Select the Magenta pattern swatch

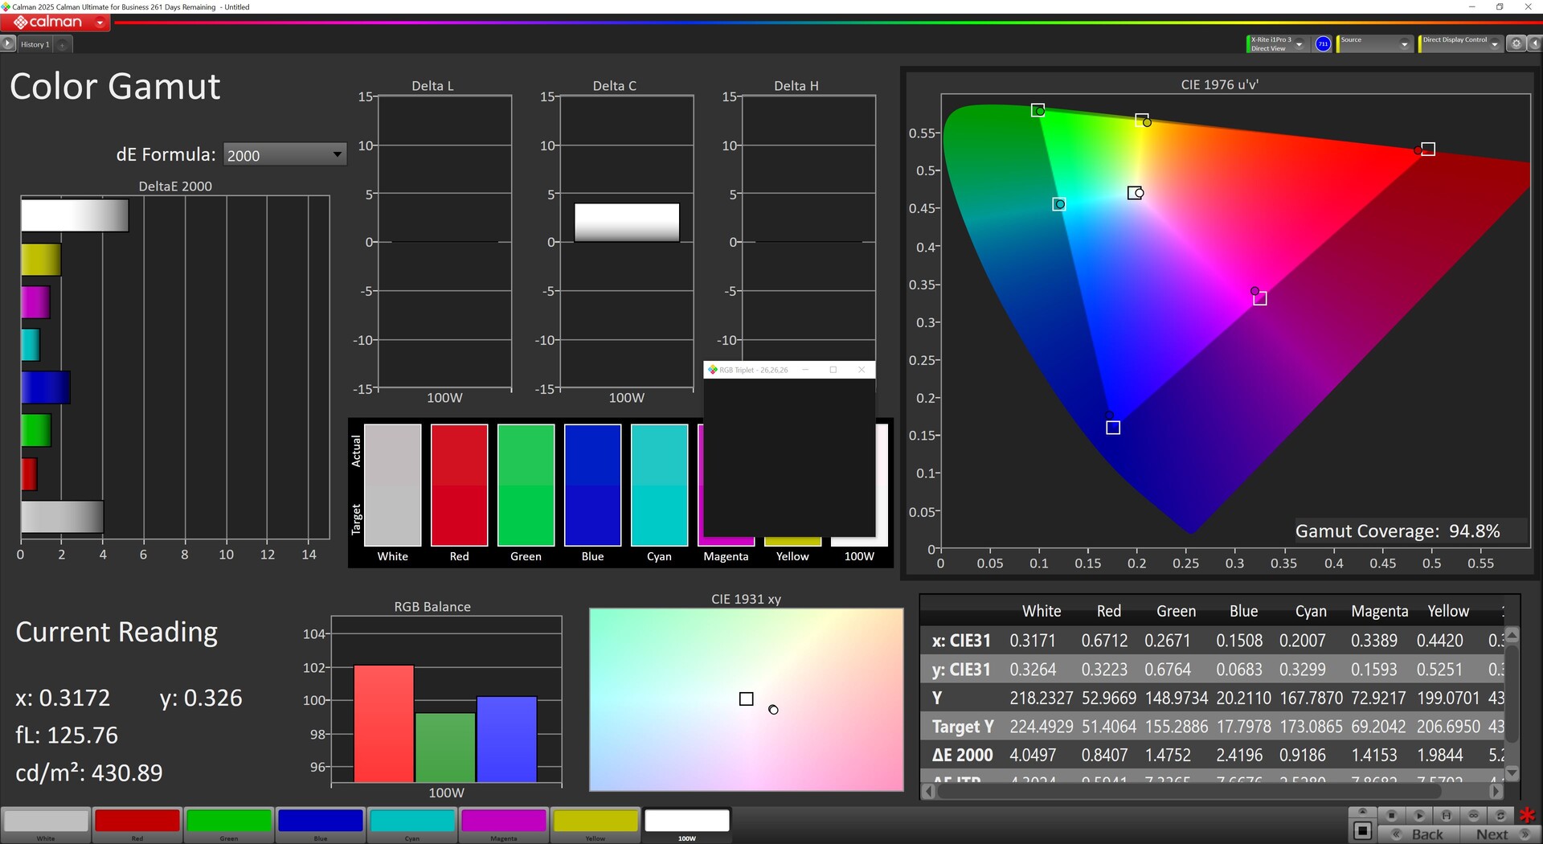point(504,821)
